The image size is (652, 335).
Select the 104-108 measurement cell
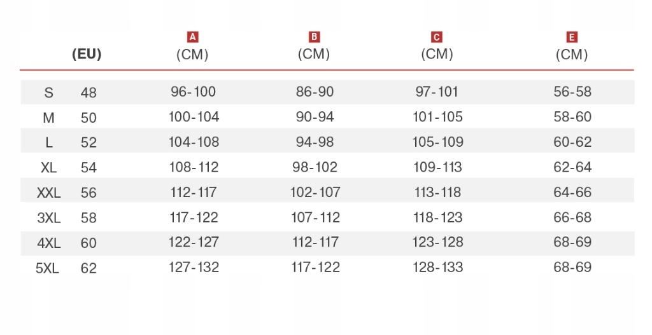point(194,142)
